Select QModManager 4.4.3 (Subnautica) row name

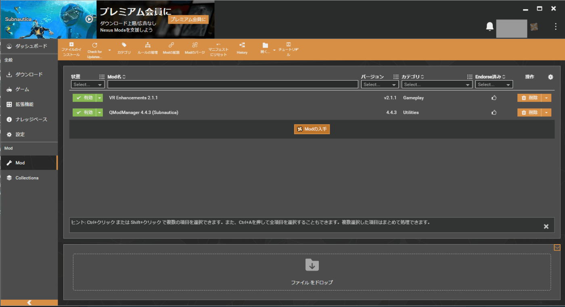point(144,112)
